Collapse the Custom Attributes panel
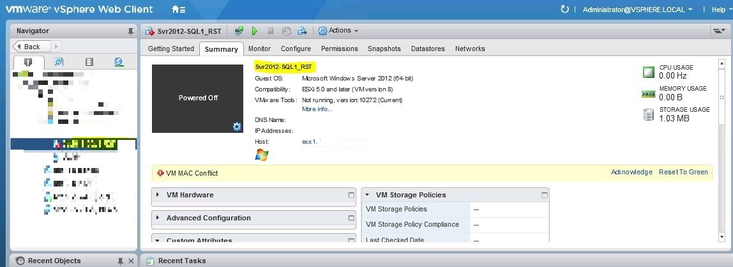The width and height of the screenshot is (733, 267). coord(158,240)
